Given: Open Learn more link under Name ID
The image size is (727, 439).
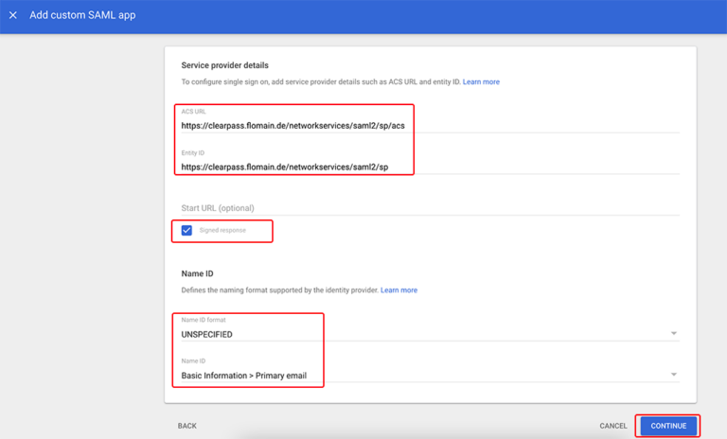Looking at the screenshot, I should tap(399, 290).
